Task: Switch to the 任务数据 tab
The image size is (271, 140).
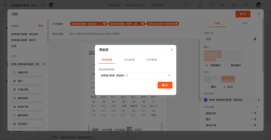Action: pyautogui.click(x=152, y=60)
